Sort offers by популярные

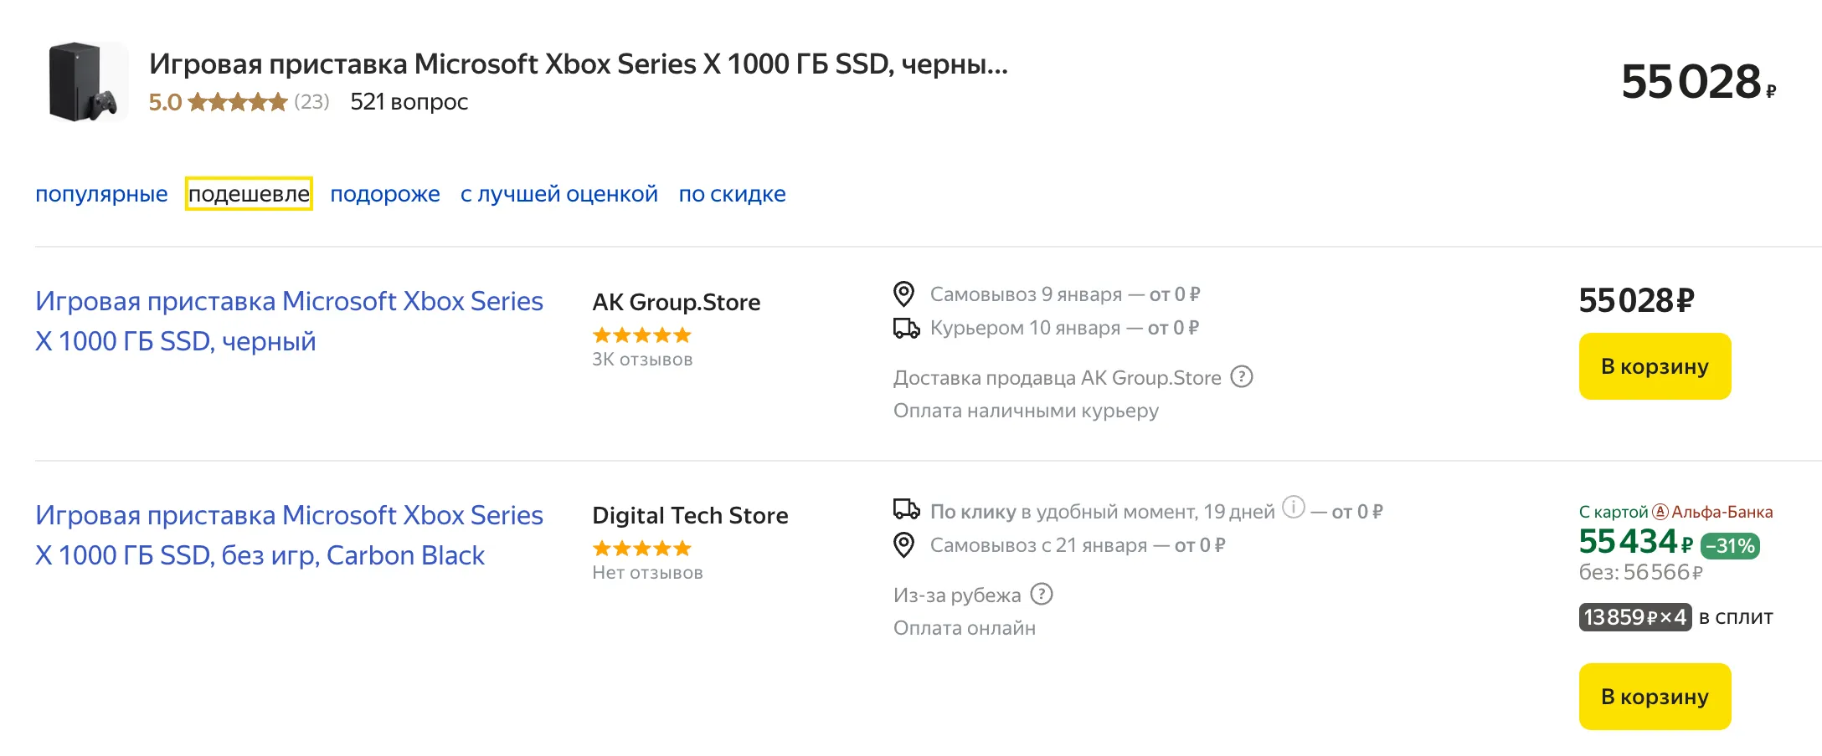[101, 194]
